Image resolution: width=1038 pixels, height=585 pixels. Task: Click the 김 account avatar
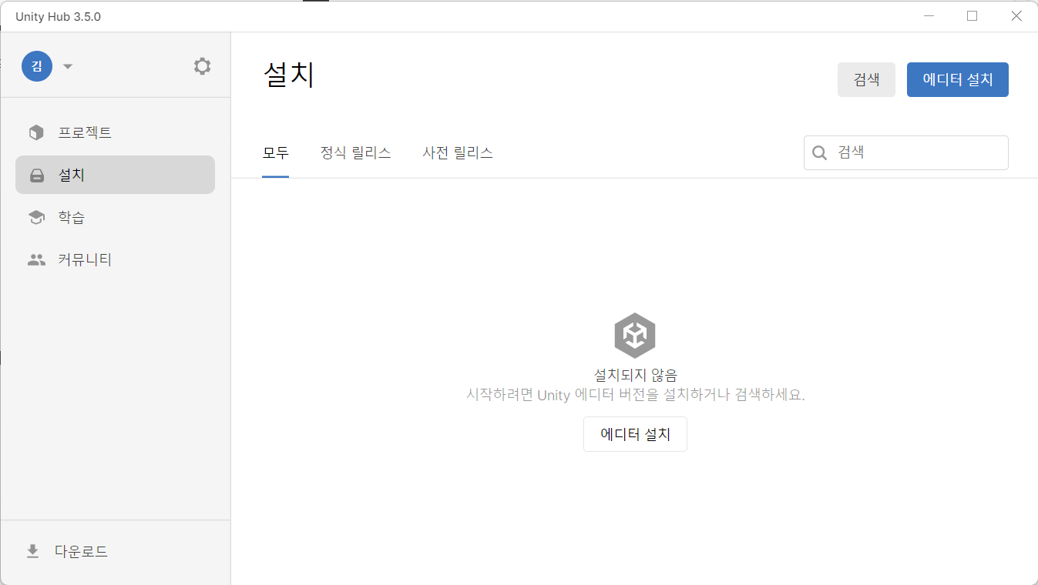(37, 66)
